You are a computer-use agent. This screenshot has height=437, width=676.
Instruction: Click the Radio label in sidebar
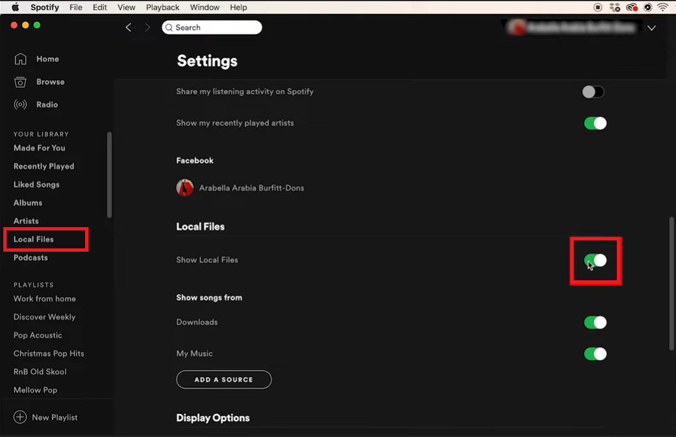pyautogui.click(x=47, y=105)
